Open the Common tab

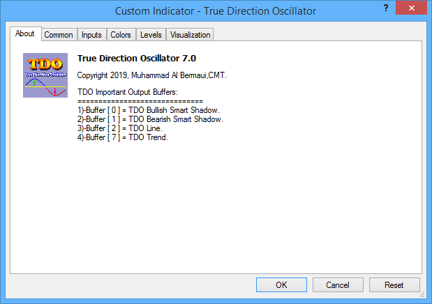pyautogui.click(x=59, y=35)
